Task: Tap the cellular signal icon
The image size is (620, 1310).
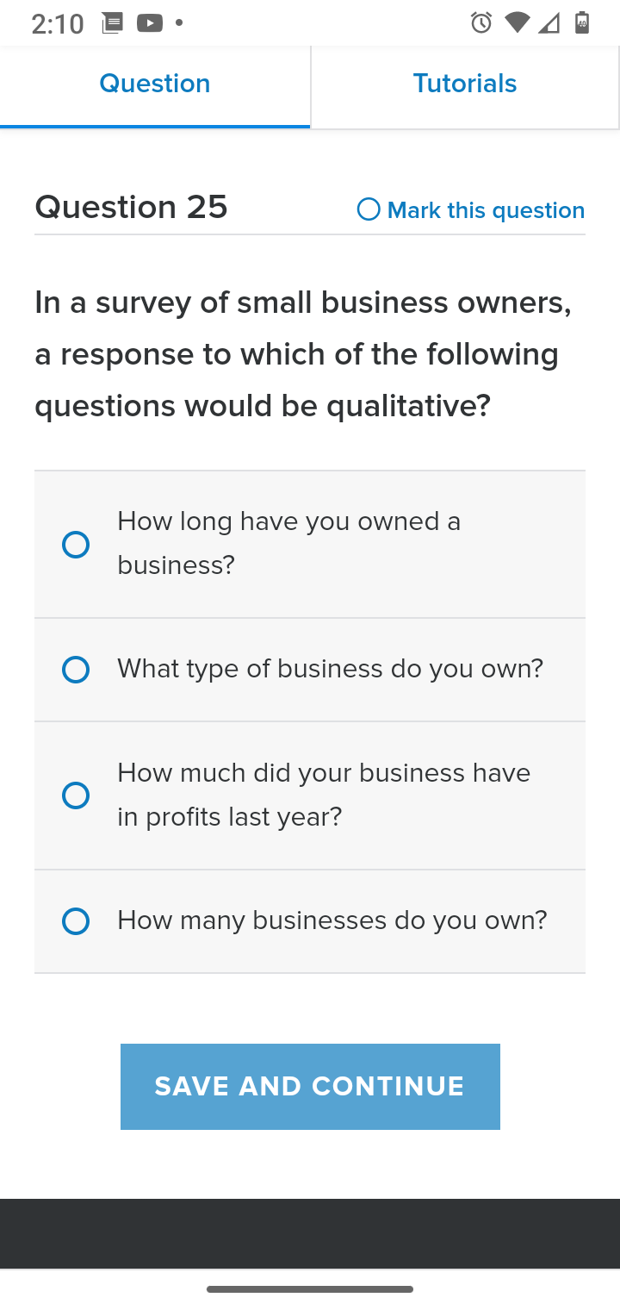Action: (x=549, y=23)
